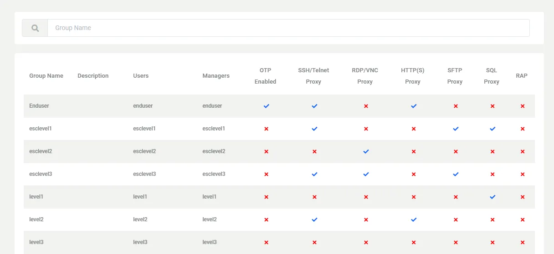Click level2 in the Managers column
554x254 pixels.
tap(210, 219)
